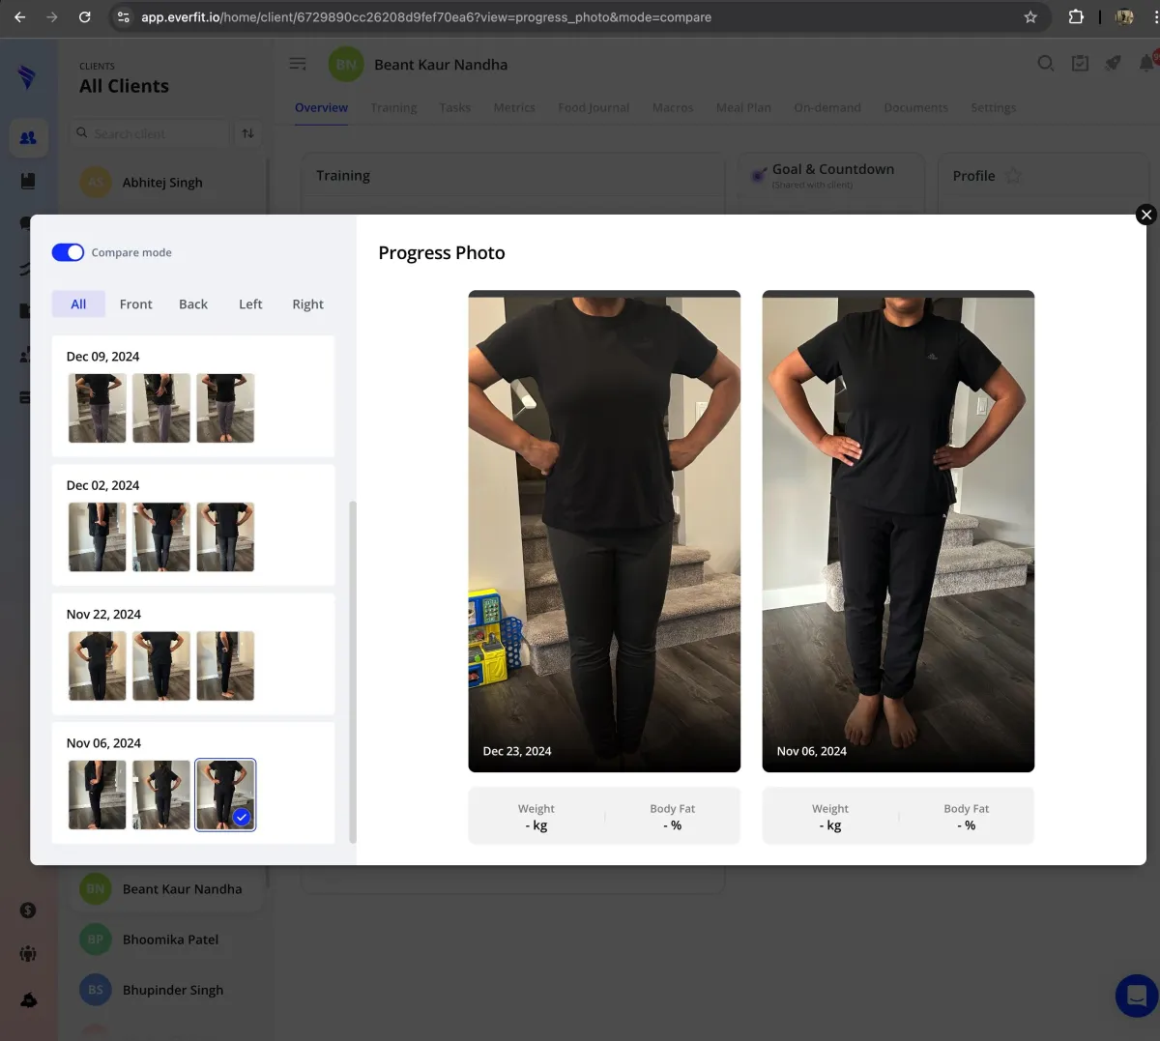Screen dimensions: 1160x1041
Task: Deselect checked Nov 06, 2024 thumbnail
Action: (225, 795)
